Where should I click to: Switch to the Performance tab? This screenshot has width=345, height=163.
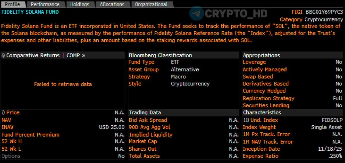45,4
